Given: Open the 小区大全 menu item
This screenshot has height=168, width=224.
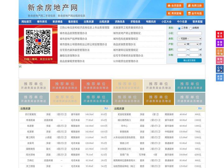Looking at the screenshot, I should point(166,22).
